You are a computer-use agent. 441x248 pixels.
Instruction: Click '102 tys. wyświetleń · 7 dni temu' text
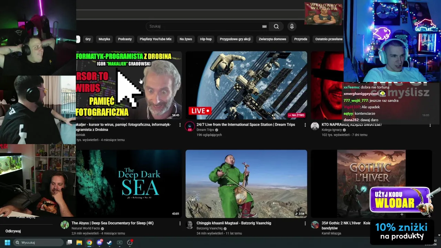click(x=345, y=135)
